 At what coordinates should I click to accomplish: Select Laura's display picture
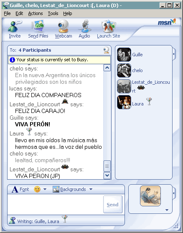tap(124, 102)
